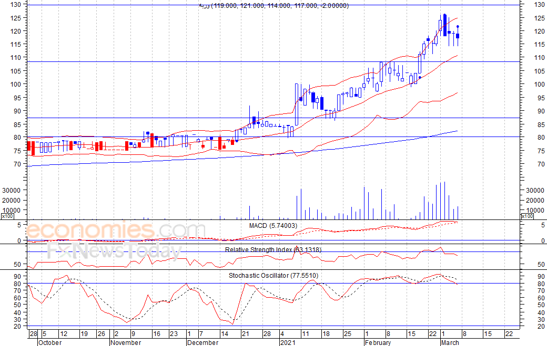This screenshot has height=346, width=547.
Task: Click date label 21 in December
Action: coord(245,334)
